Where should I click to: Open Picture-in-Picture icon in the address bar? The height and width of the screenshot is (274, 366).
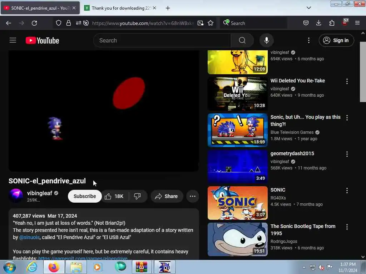click(201, 23)
